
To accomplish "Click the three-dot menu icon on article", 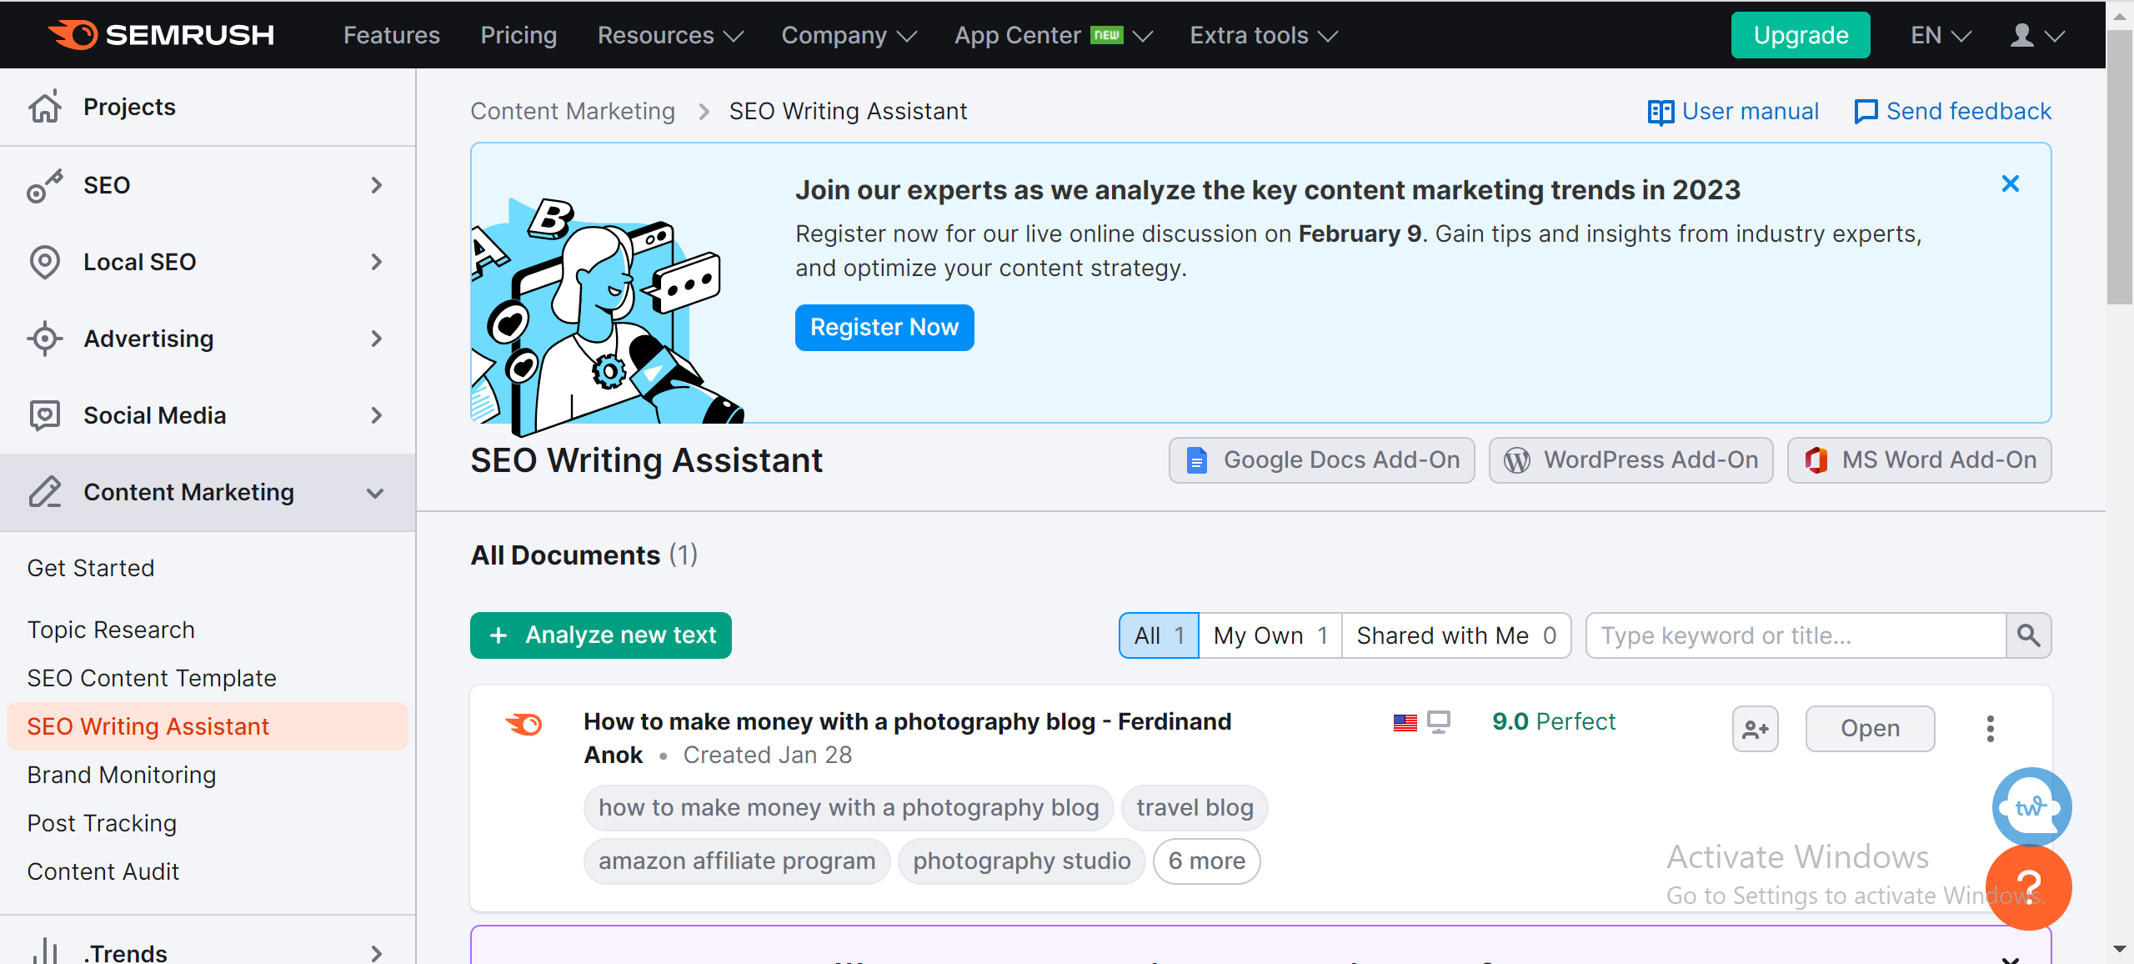I will pyautogui.click(x=1991, y=729).
